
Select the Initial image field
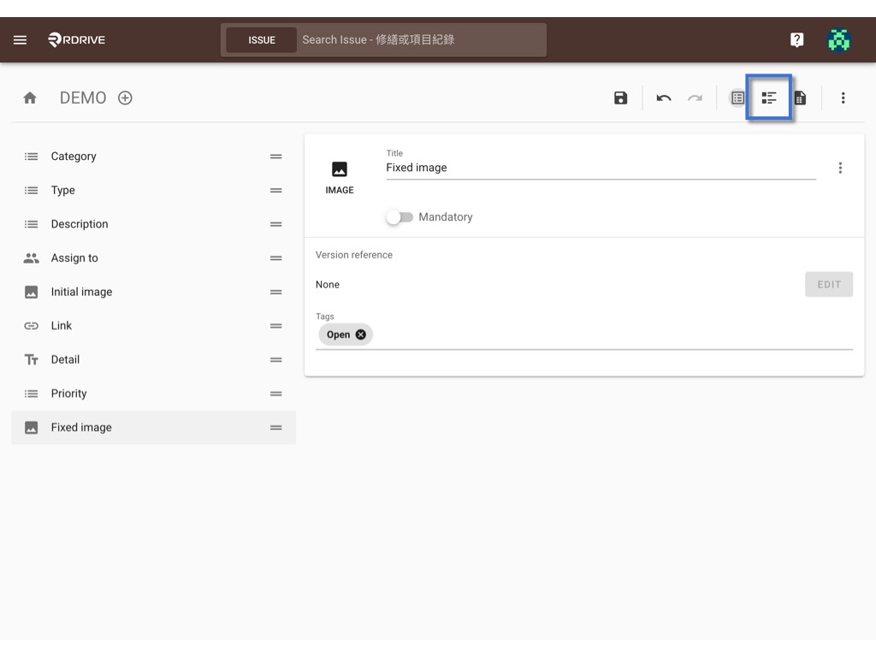pyautogui.click(x=154, y=293)
